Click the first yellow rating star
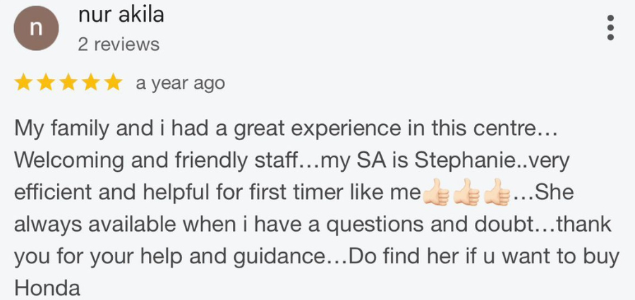Viewport: 635px width, 300px height. pos(23,83)
